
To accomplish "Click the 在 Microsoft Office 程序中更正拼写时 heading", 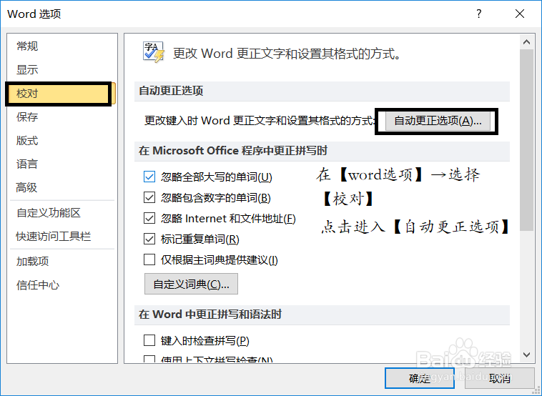I will (x=233, y=151).
